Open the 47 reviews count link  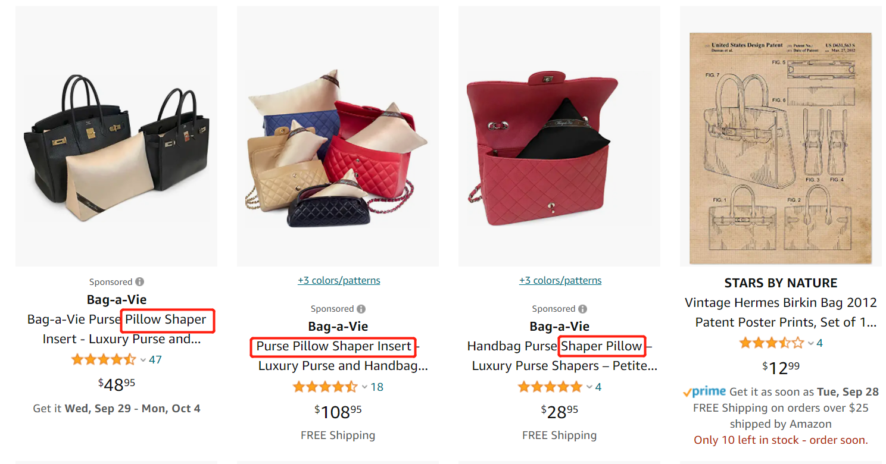[x=155, y=359]
